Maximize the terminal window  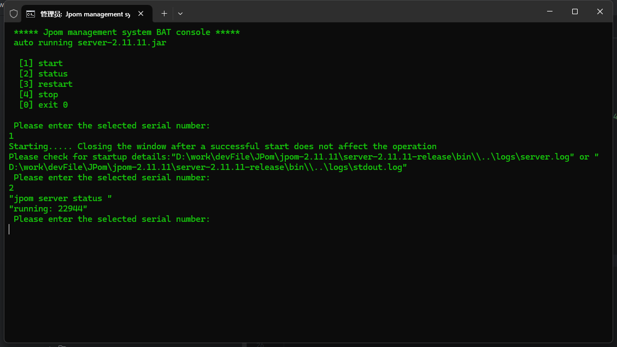[575, 11]
